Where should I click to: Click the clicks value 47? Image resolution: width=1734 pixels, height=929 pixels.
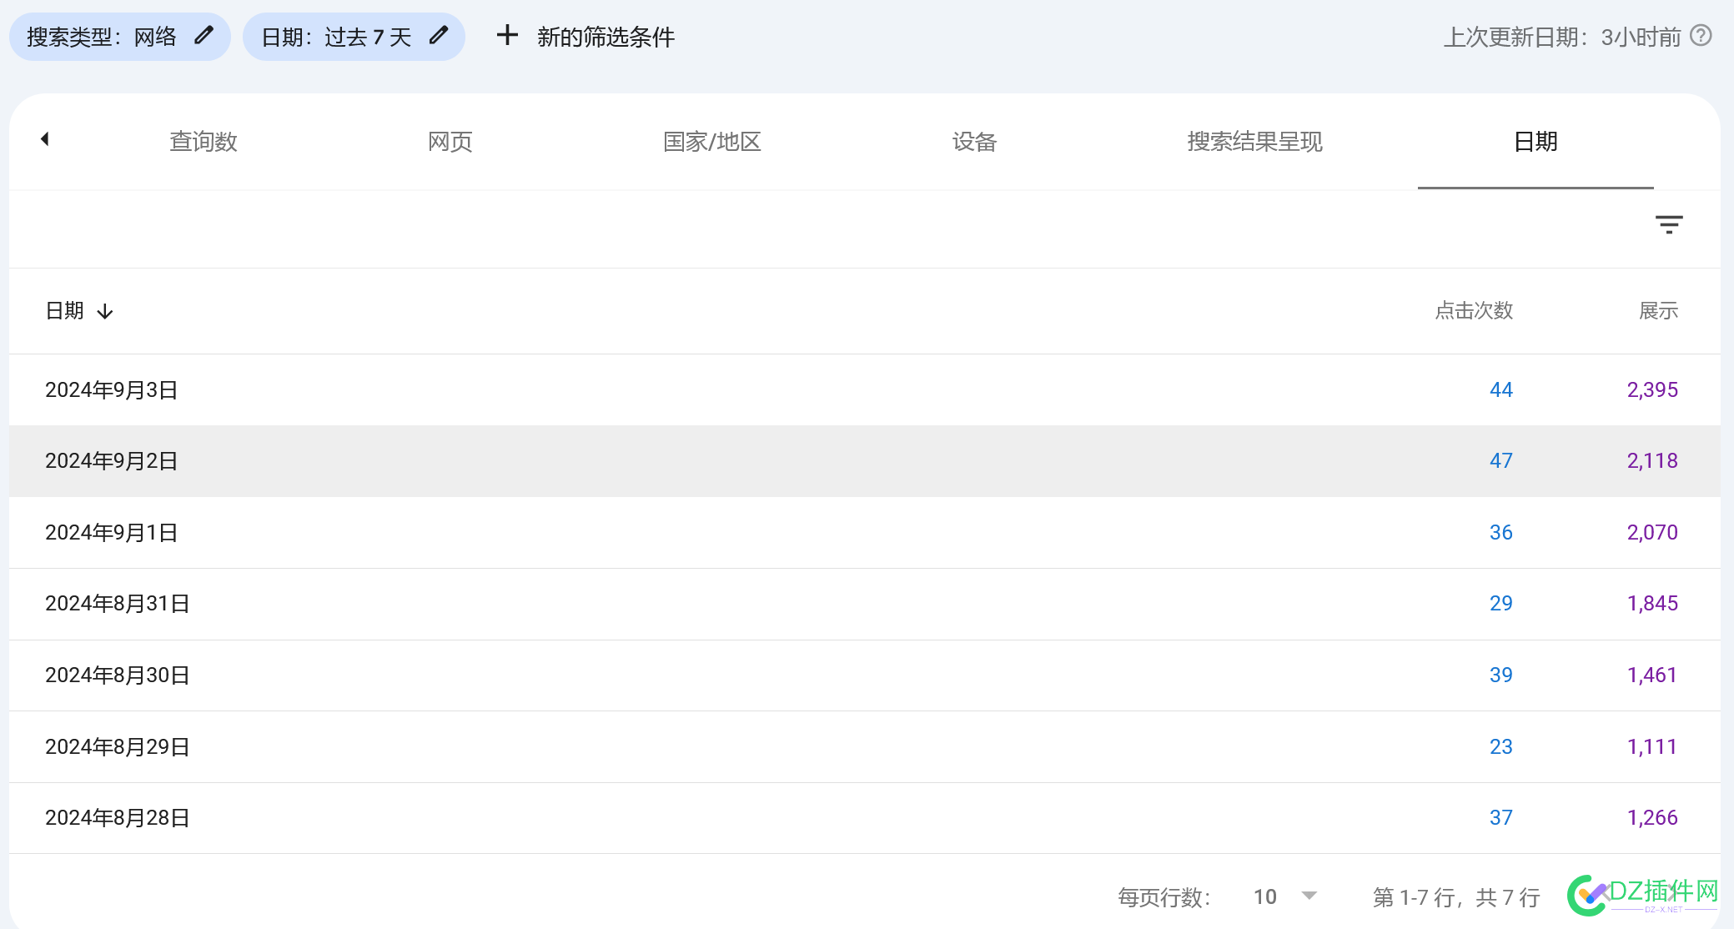click(1501, 461)
